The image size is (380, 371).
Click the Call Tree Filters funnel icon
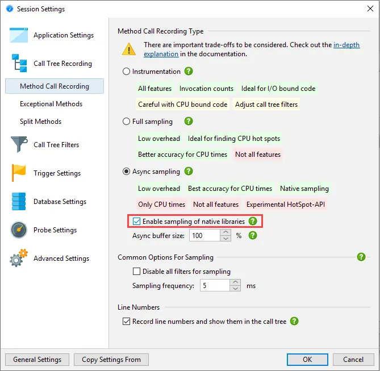click(19, 144)
